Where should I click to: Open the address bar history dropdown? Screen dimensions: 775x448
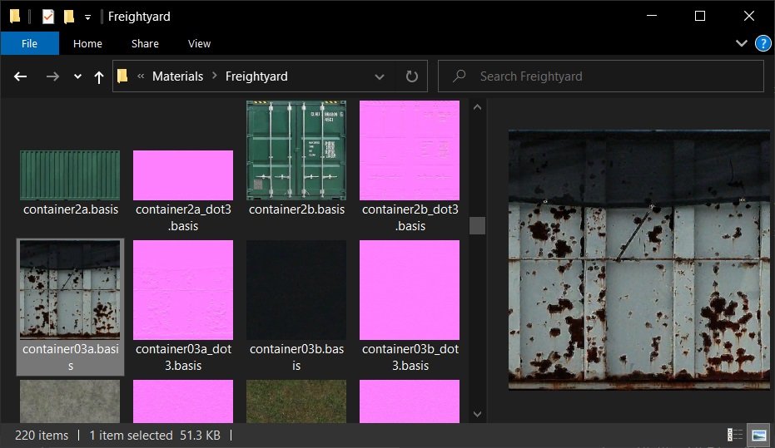point(380,76)
